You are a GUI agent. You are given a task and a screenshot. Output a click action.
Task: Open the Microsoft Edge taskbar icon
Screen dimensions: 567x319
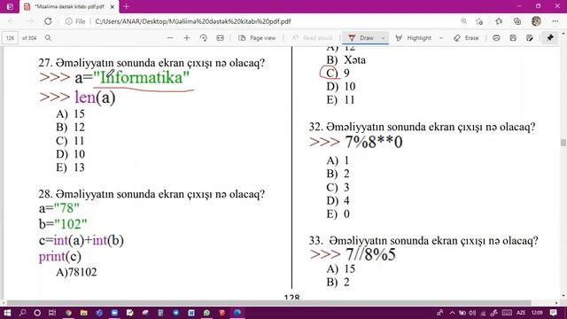pyautogui.click(x=237, y=313)
